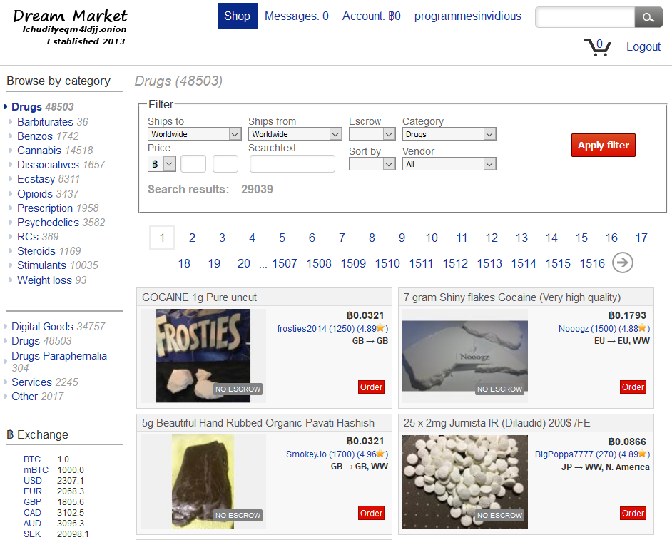672x540 pixels.
Task: Open the Account balance menu item
Action: [x=371, y=16]
